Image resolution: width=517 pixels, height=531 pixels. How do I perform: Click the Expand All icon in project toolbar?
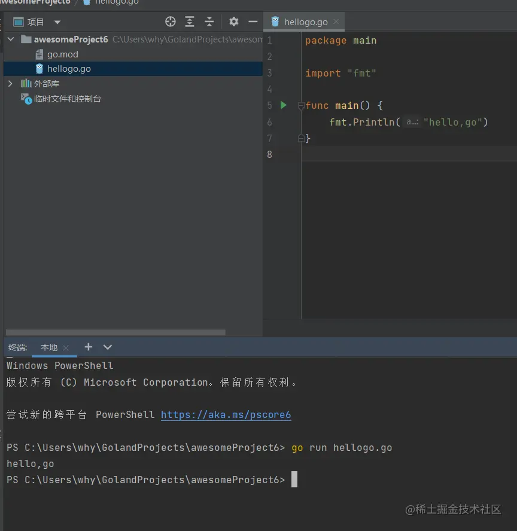(x=190, y=22)
